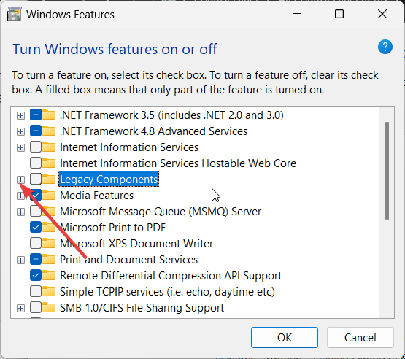Expand the Print and Document Services node

click(x=20, y=260)
